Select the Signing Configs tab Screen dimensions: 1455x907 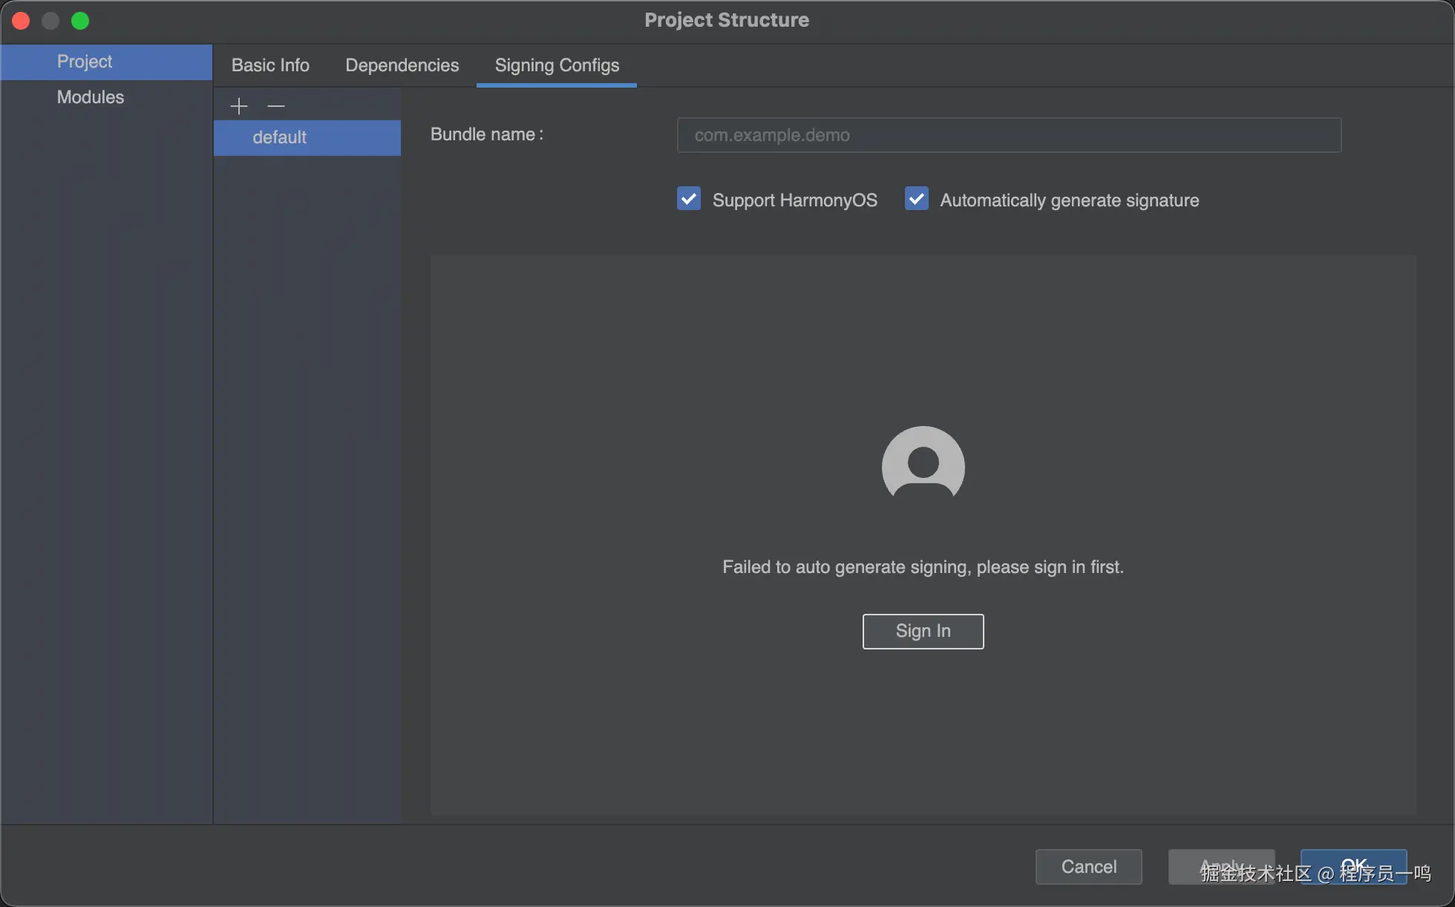[557, 65]
